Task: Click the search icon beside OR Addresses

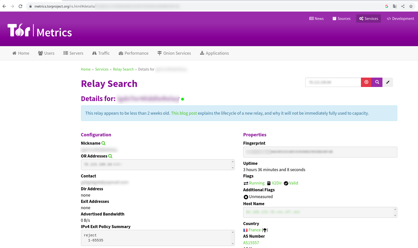Action: [110, 156]
